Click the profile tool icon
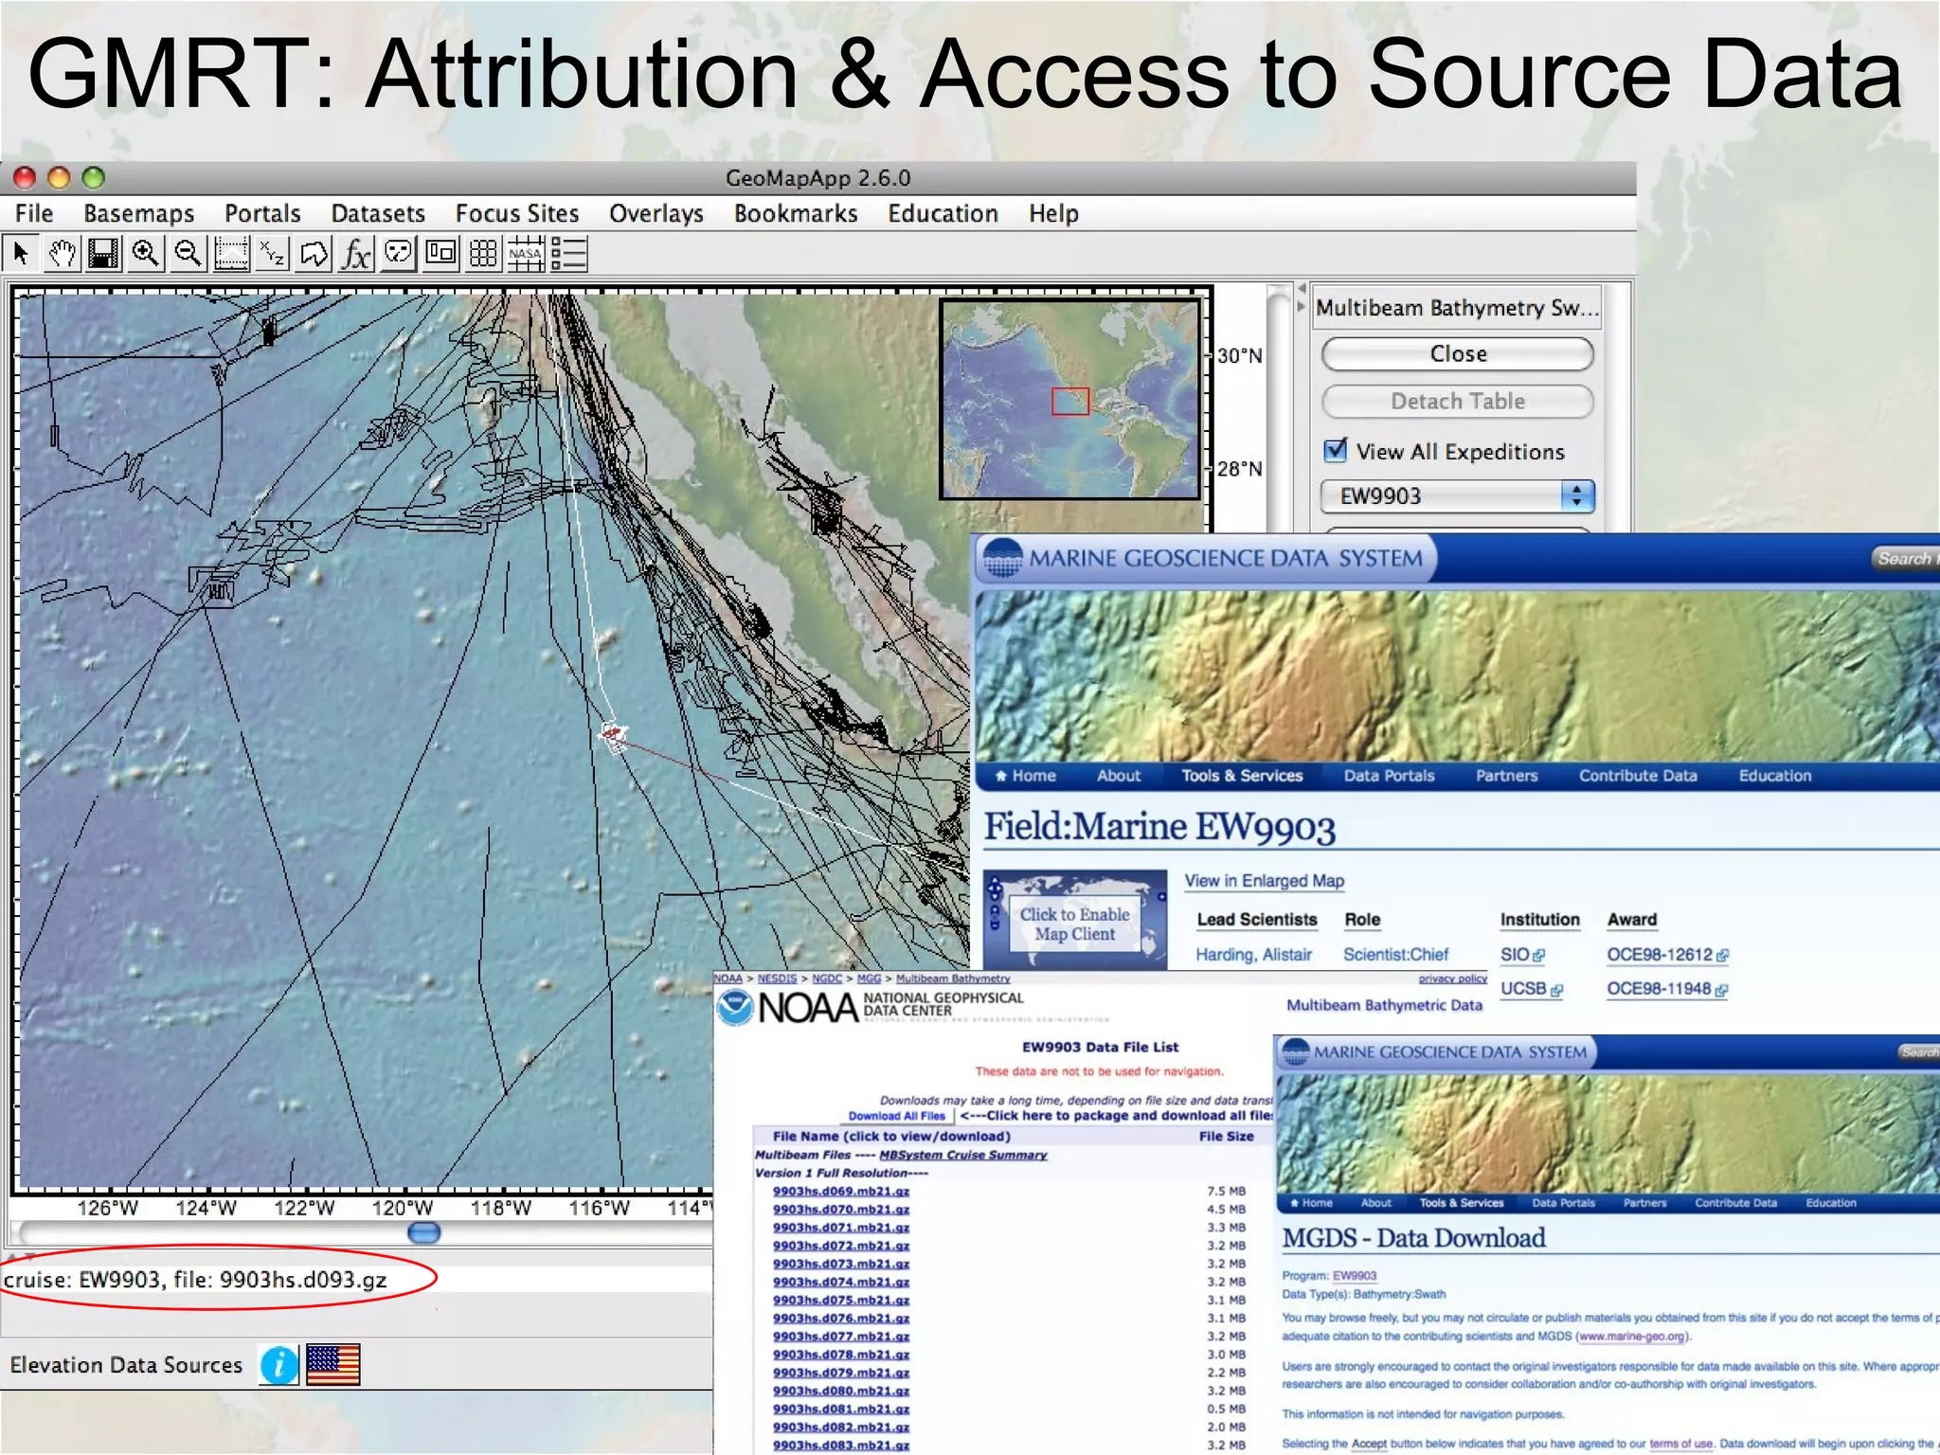The height and width of the screenshot is (1455, 1940). pos(230,254)
